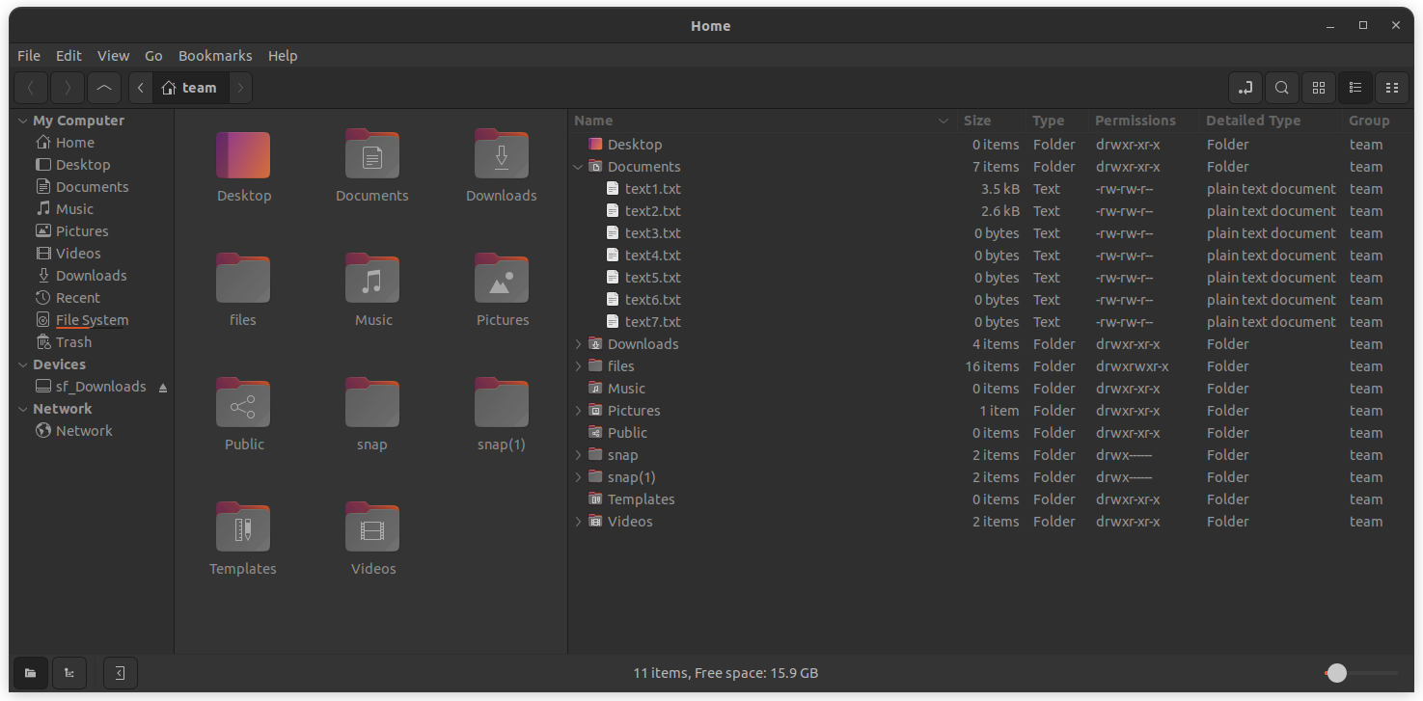The height and width of the screenshot is (701, 1423).
Task: Collapse the Devices section in the sidebar
Action: (22, 364)
